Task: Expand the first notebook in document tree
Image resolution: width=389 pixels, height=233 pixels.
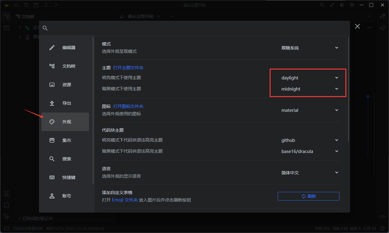Action: (20, 28)
